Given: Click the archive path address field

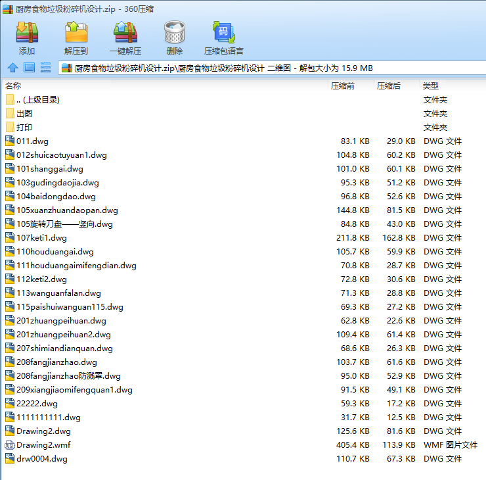Looking at the screenshot, I should point(272,68).
